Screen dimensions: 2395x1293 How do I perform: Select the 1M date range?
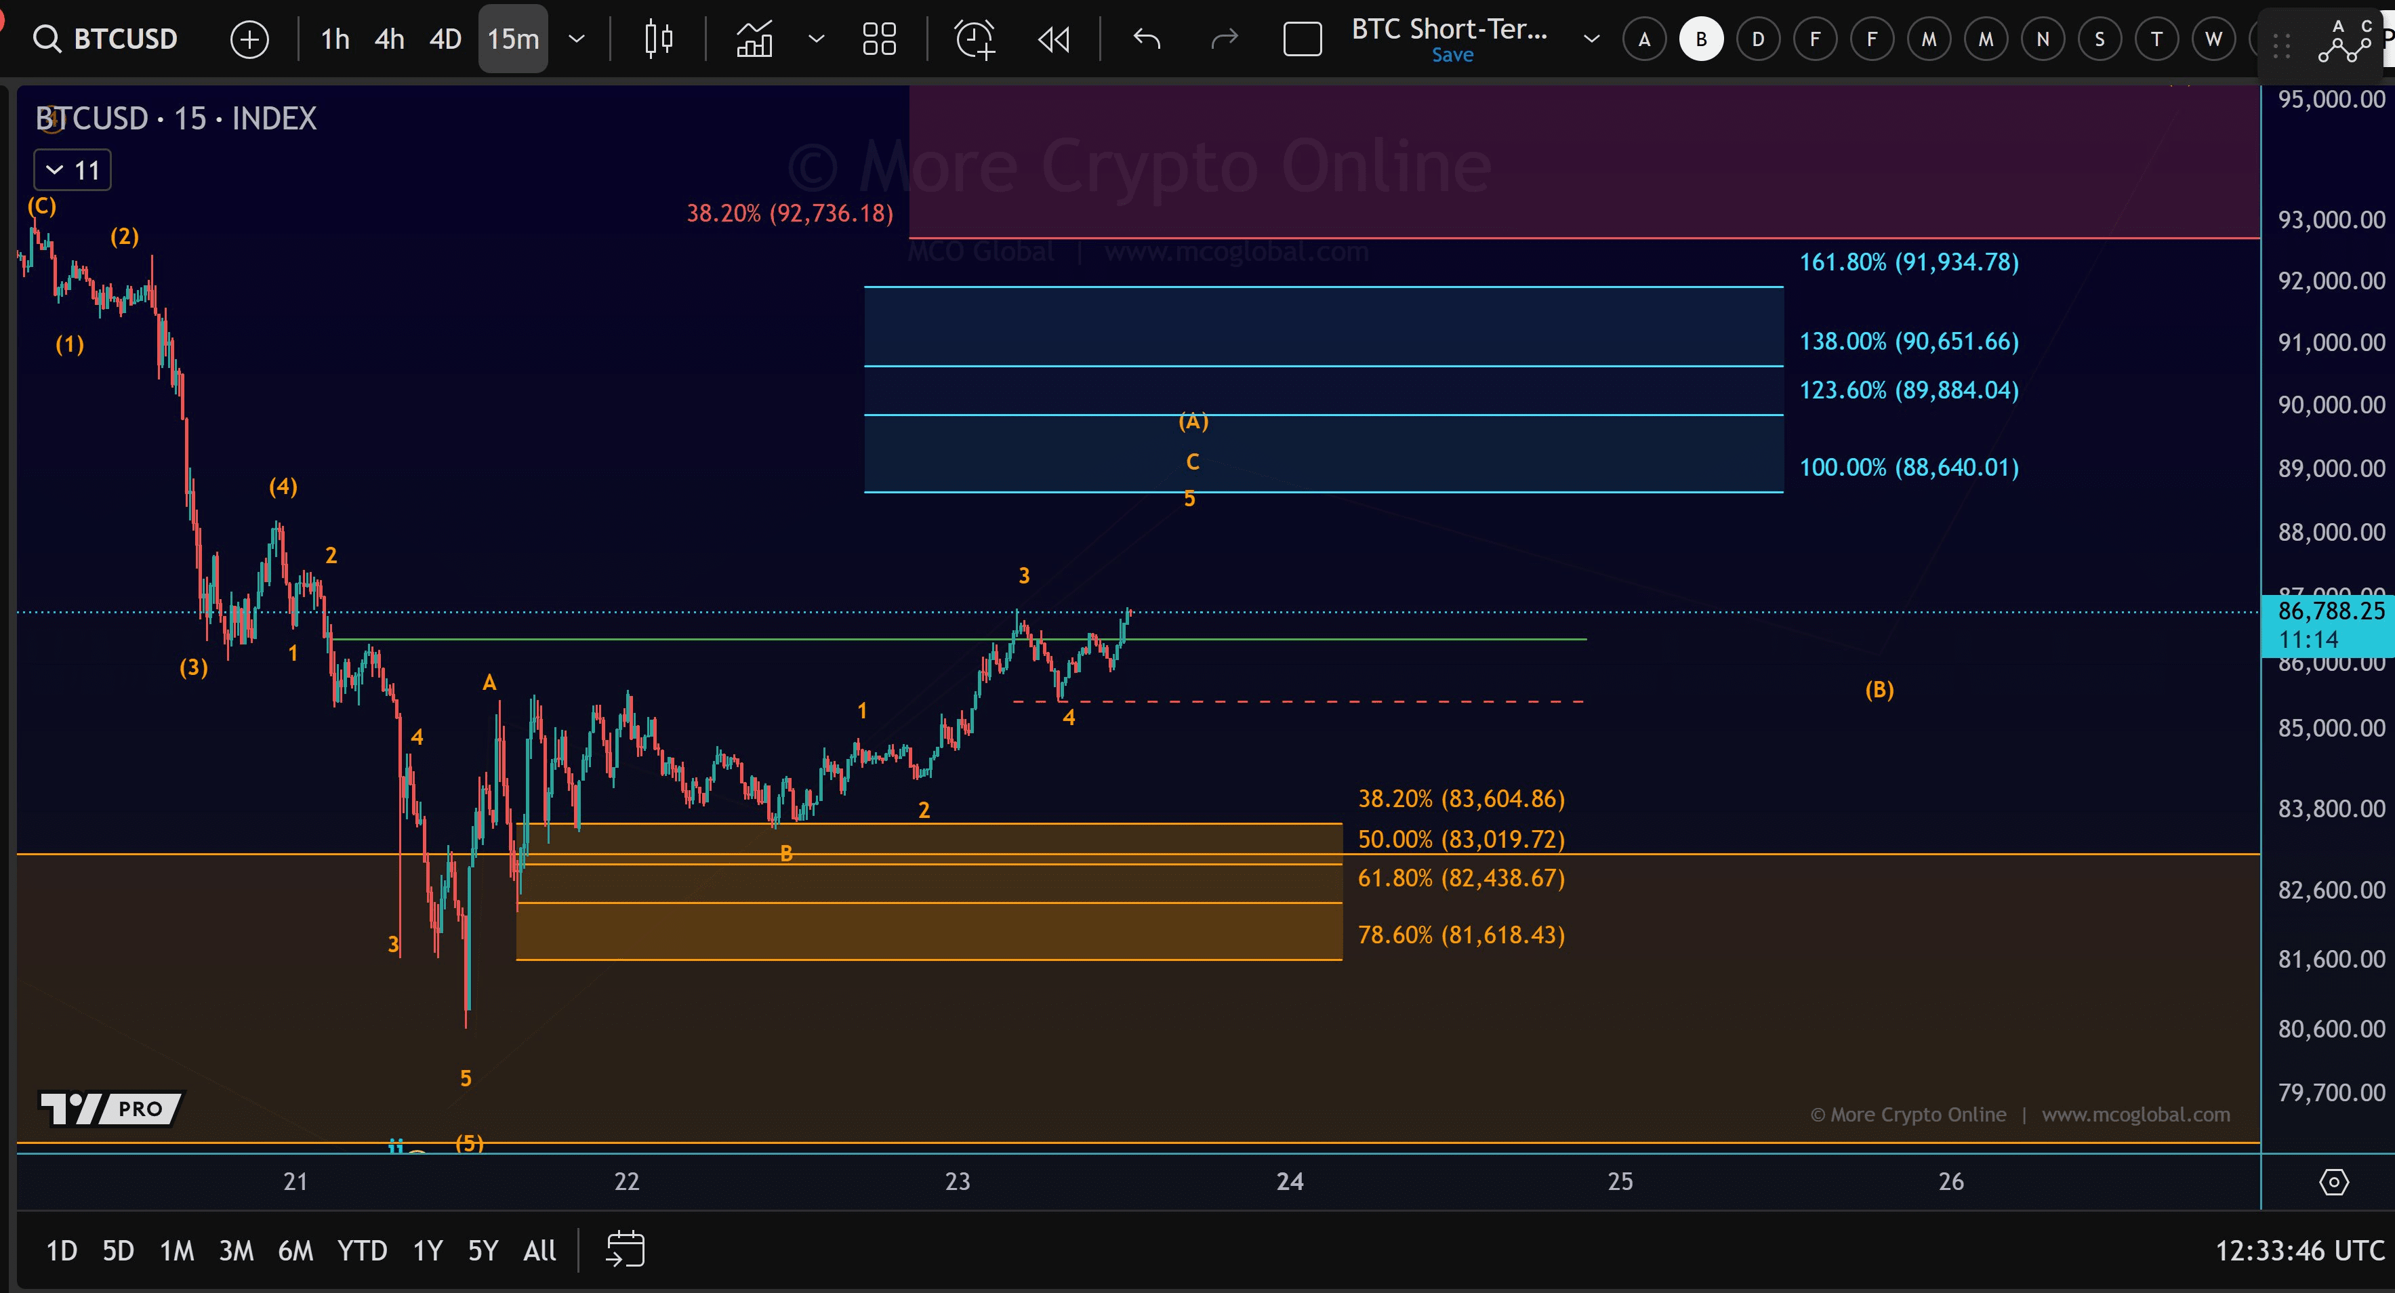point(177,1250)
